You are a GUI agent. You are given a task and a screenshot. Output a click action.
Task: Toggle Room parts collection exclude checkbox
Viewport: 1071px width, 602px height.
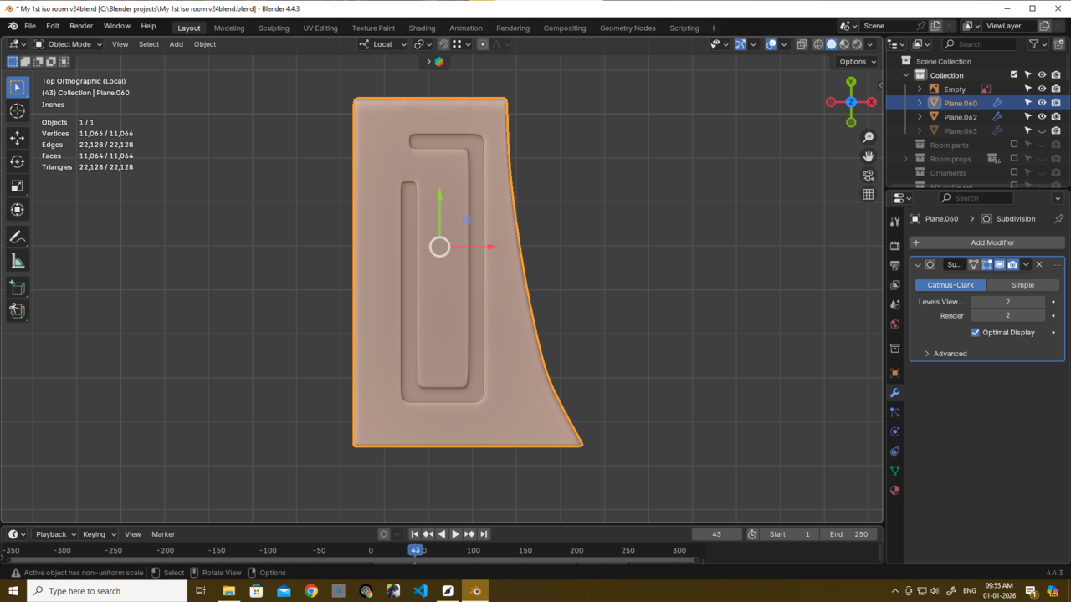click(1014, 145)
